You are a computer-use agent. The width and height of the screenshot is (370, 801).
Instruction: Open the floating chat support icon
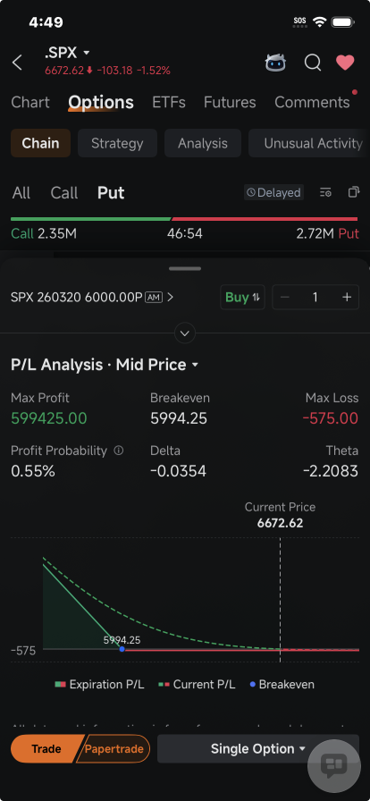tap(334, 765)
